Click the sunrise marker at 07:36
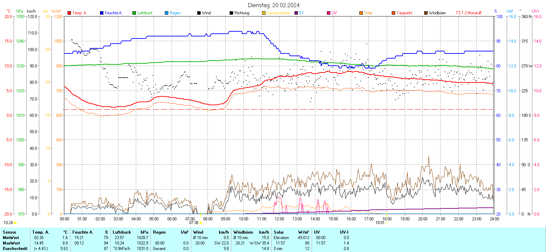The width and height of the screenshot is (546, 252). tap(201, 223)
